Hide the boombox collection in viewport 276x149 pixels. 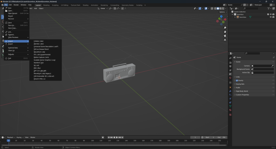click(x=271, y=15)
